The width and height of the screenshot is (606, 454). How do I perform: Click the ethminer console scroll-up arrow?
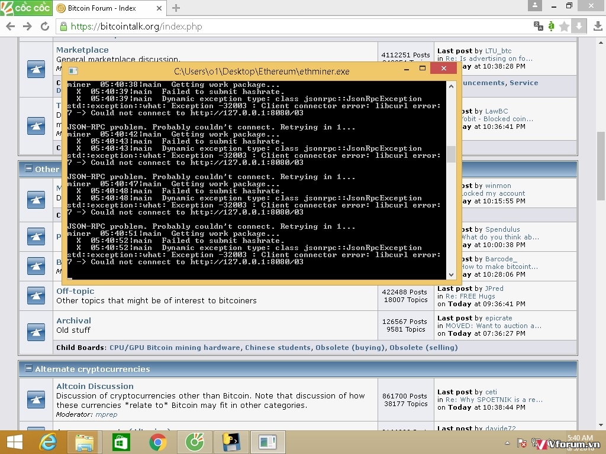tap(451, 86)
